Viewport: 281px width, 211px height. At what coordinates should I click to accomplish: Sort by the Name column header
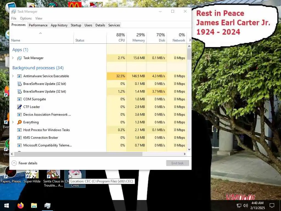[42, 37]
